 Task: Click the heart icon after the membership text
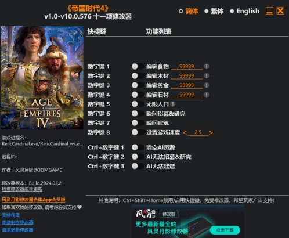click(x=80, y=207)
